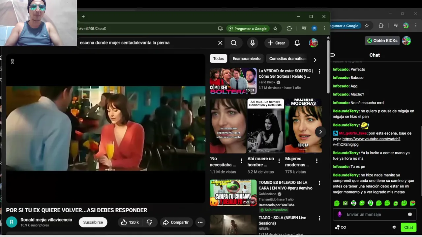
Task: Open the TOMBO ES B4LEADO video thumbnail
Action: pyautogui.click(x=233, y=193)
